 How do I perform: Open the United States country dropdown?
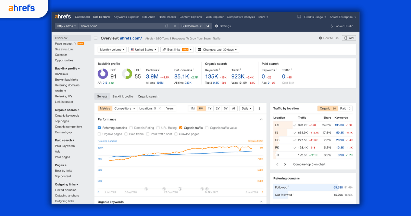(144, 50)
